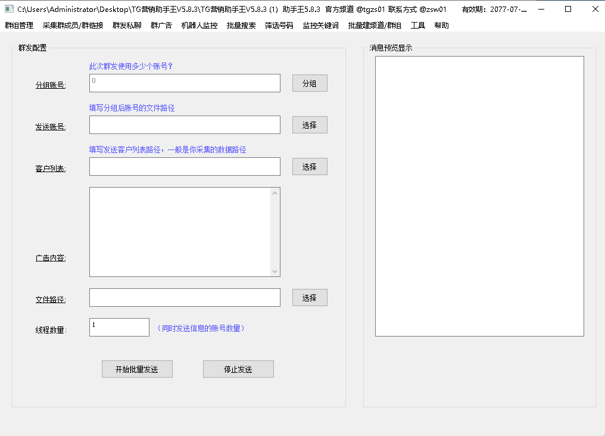Screen dimensions: 605x436
Task: Open the 群组管理 menu
Action: click(x=19, y=26)
